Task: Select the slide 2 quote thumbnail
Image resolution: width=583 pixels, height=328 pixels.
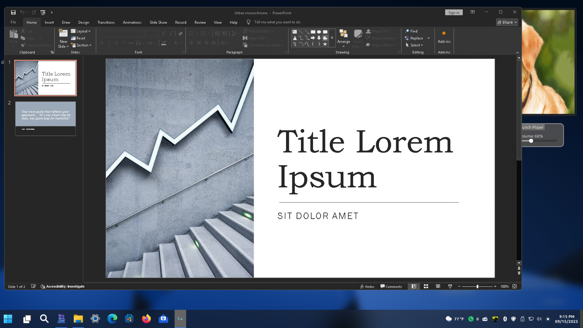Action: pyautogui.click(x=46, y=118)
